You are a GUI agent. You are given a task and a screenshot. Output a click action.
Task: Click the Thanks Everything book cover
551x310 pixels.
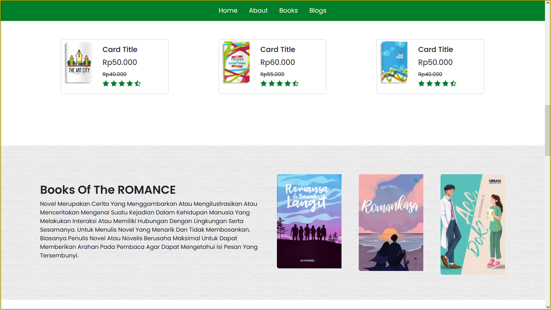pyautogui.click(x=237, y=62)
